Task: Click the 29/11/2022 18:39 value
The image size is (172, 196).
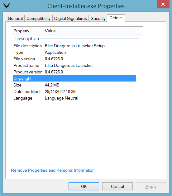Action: point(60,91)
